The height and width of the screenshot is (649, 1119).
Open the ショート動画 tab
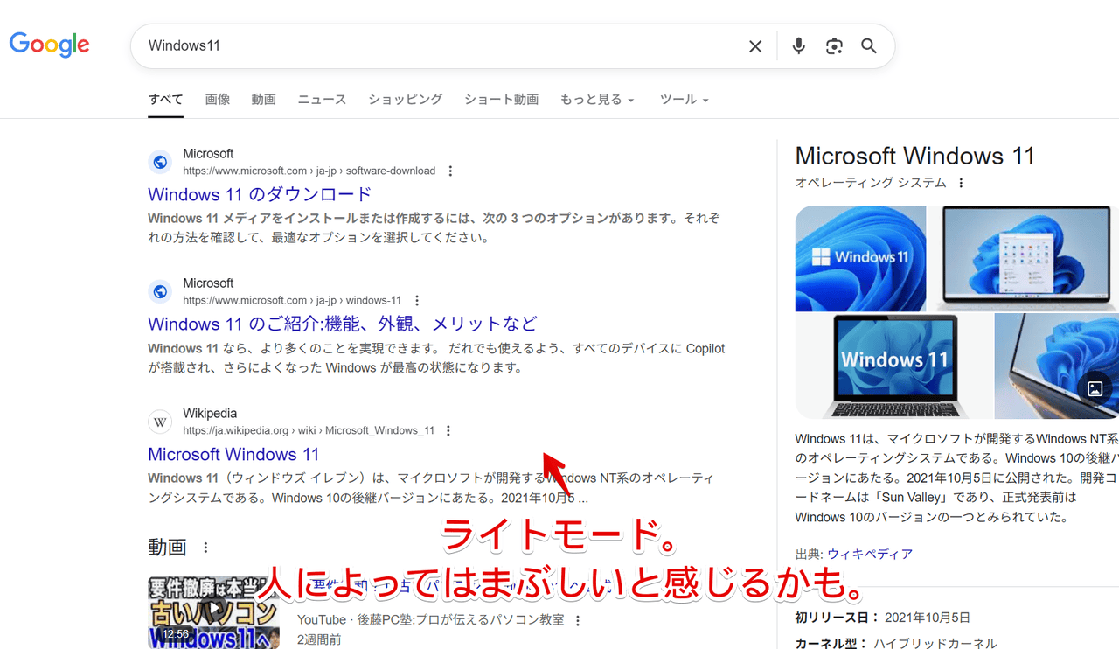(x=501, y=100)
